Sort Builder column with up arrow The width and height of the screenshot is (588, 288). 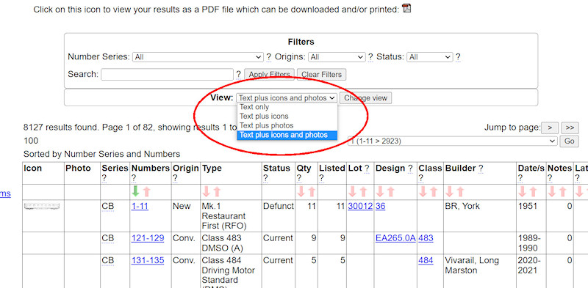click(x=460, y=192)
